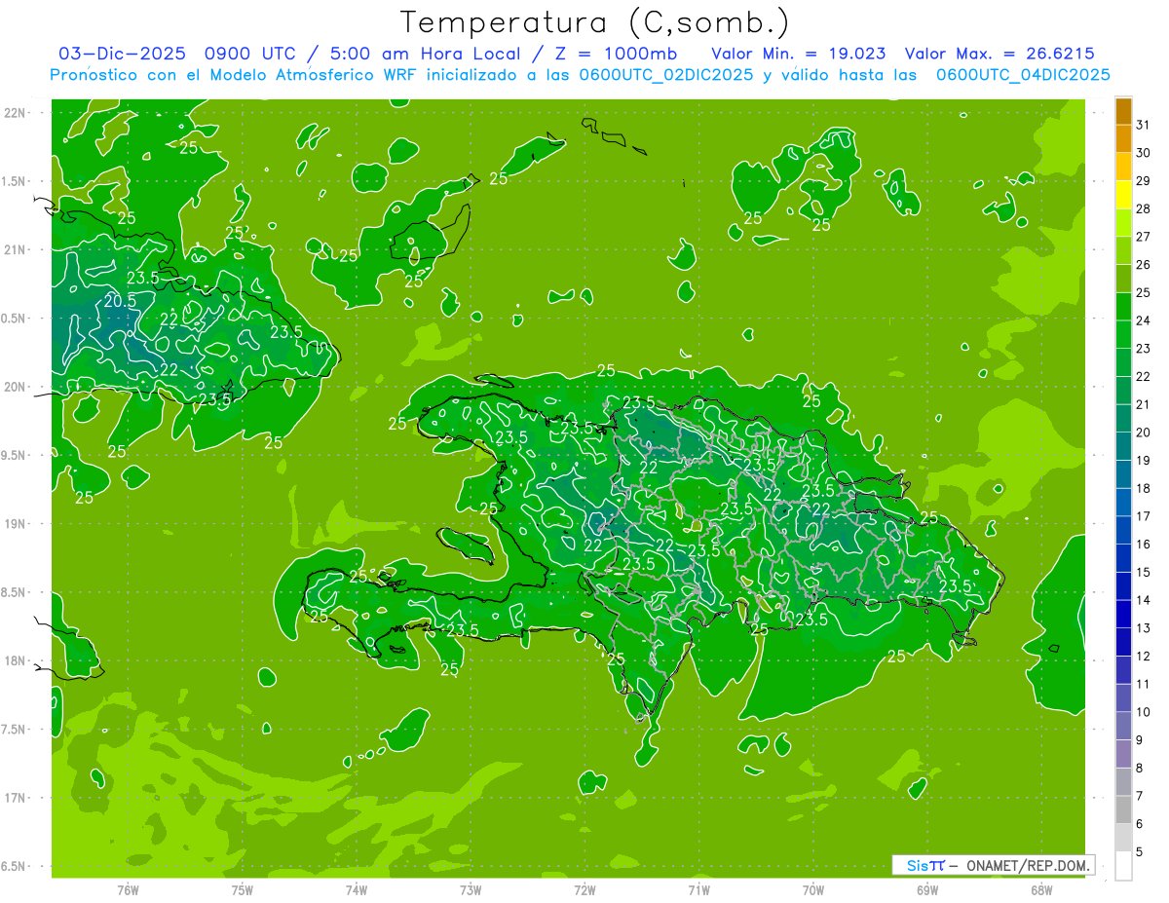The width and height of the screenshot is (1169, 903).
Task: Click the purple swatch between 8 and 9
Action: [1123, 754]
